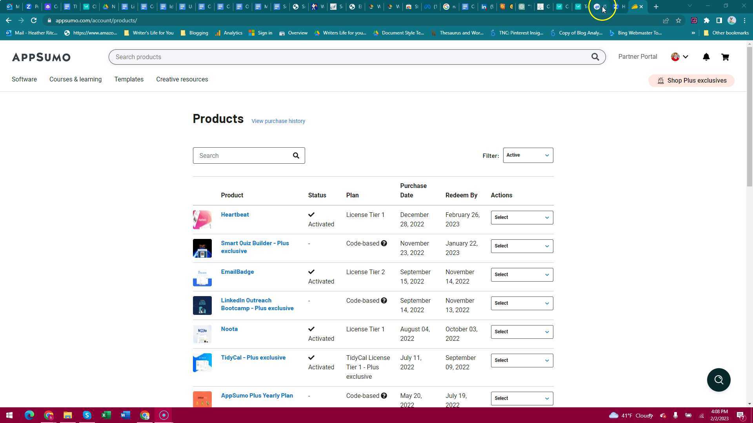Open the Heartbeat actions Select dropdown
Screen dimensions: 753x423
click(x=522, y=217)
